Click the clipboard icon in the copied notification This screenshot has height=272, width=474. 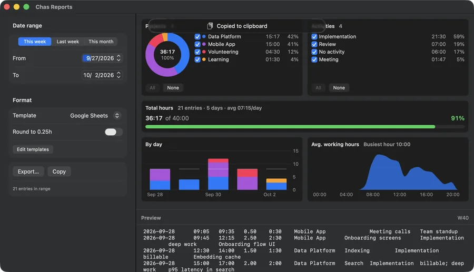210,26
